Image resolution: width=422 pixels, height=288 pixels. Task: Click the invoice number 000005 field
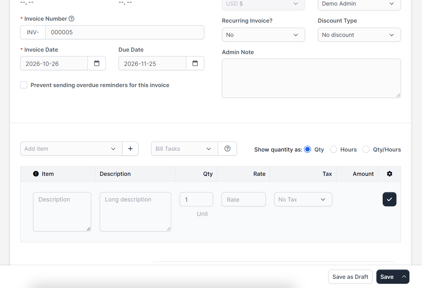[125, 32]
